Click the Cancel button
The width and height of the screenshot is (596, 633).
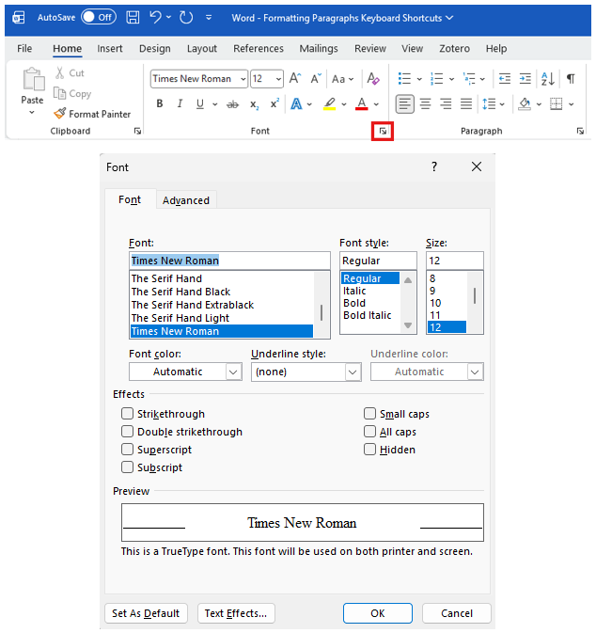coord(456,613)
